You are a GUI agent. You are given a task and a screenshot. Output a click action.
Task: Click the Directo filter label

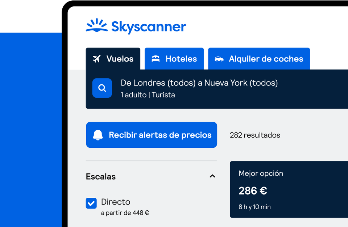pyautogui.click(x=116, y=202)
